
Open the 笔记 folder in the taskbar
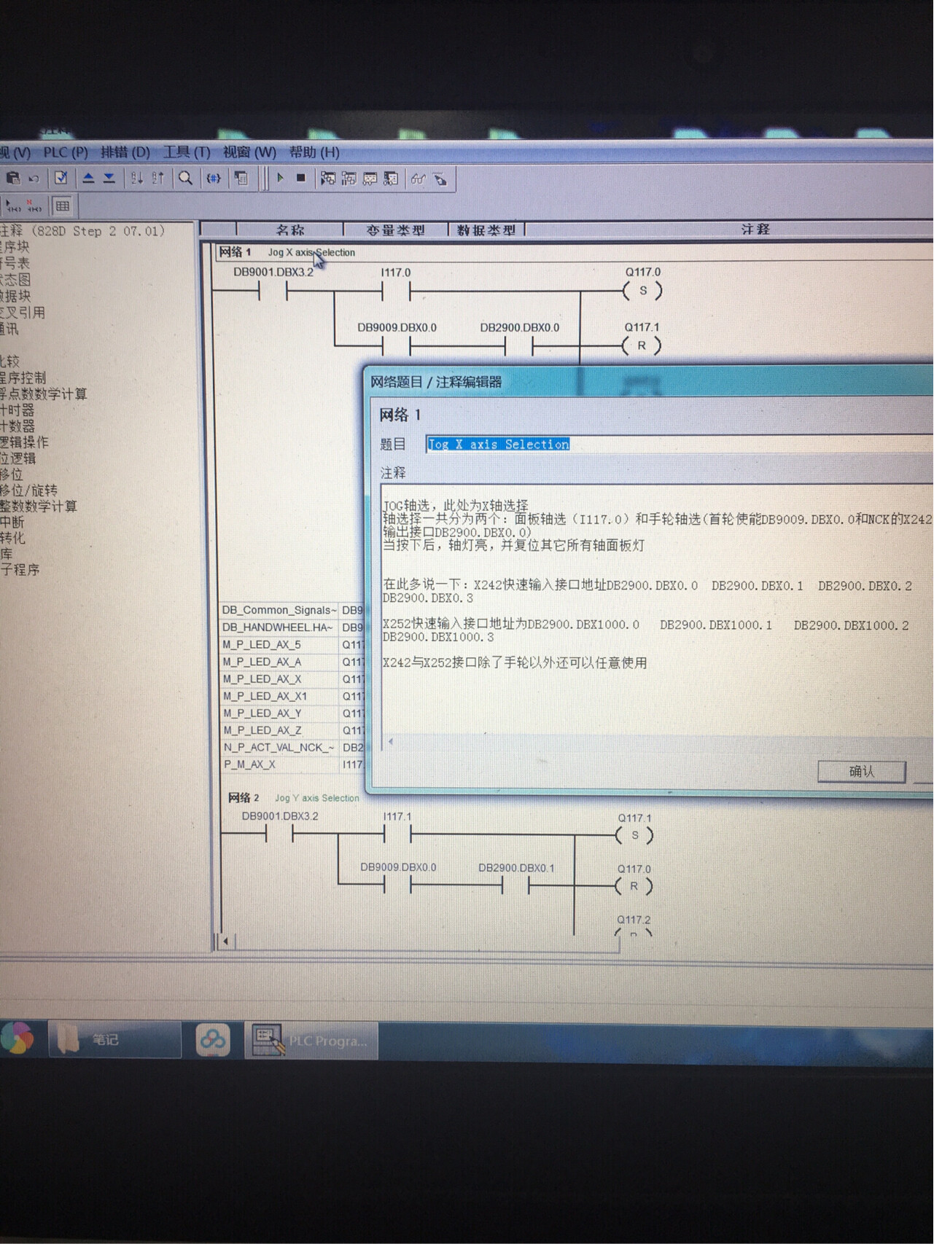click(x=115, y=1039)
